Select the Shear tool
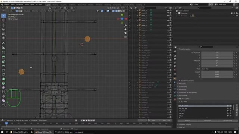 [x=3, y=100]
